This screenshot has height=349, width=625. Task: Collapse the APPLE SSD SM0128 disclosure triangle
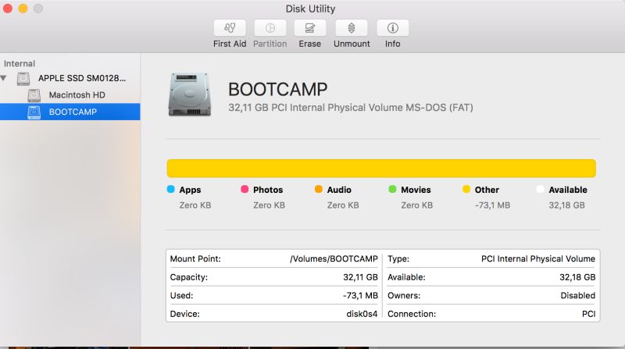pyautogui.click(x=4, y=78)
